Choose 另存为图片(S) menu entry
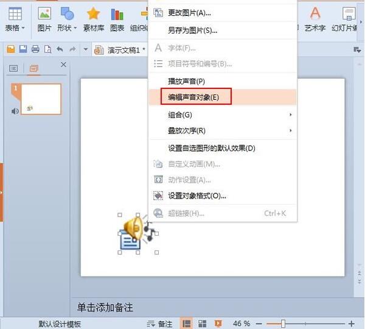Viewport: 365px width, 329px height. (222, 30)
